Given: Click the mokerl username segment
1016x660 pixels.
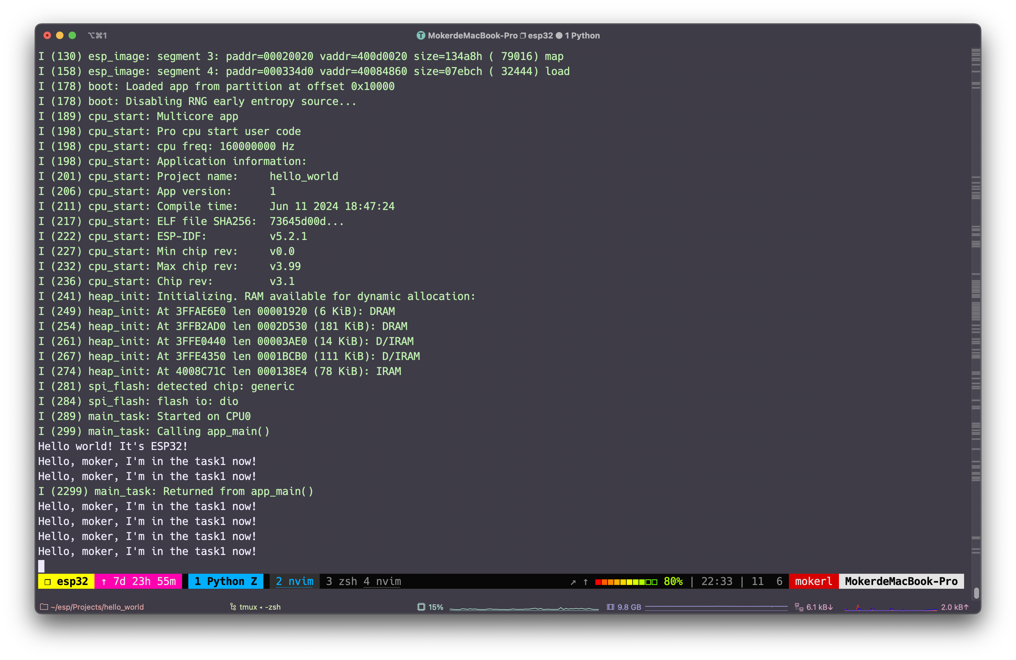Looking at the screenshot, I should point(813,581).
